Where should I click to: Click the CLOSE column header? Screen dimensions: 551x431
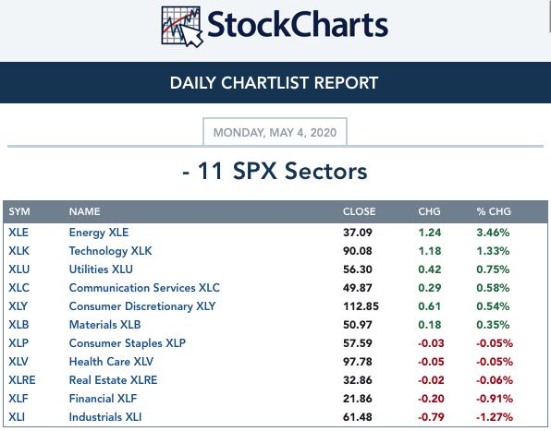click(359, 211)
